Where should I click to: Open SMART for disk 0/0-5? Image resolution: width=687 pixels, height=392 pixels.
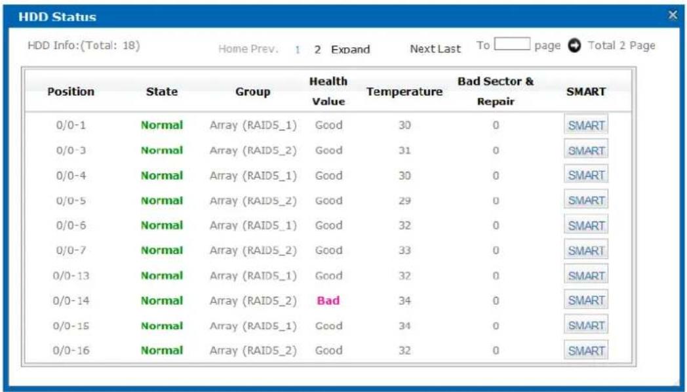point(586,200)
